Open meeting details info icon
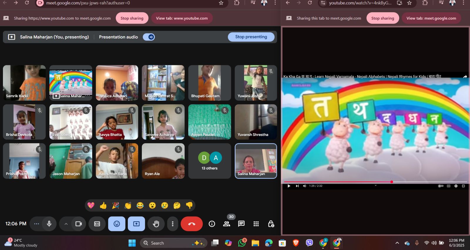This screenshot has width=470, height=250. coord(212,224)
